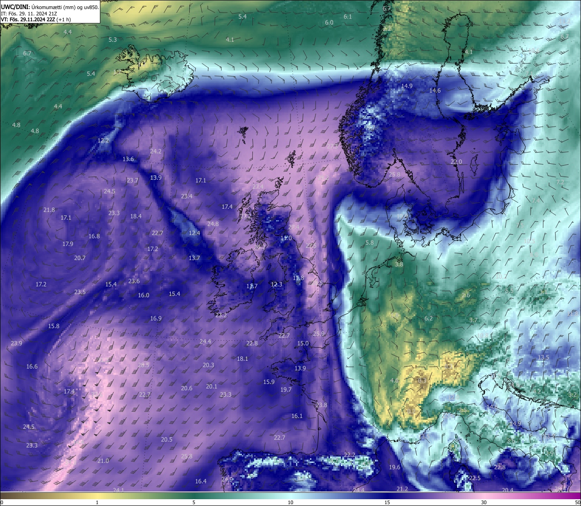Click the legend tick label 10
This screenshot has height=506, width=581.
click(290, 502)
